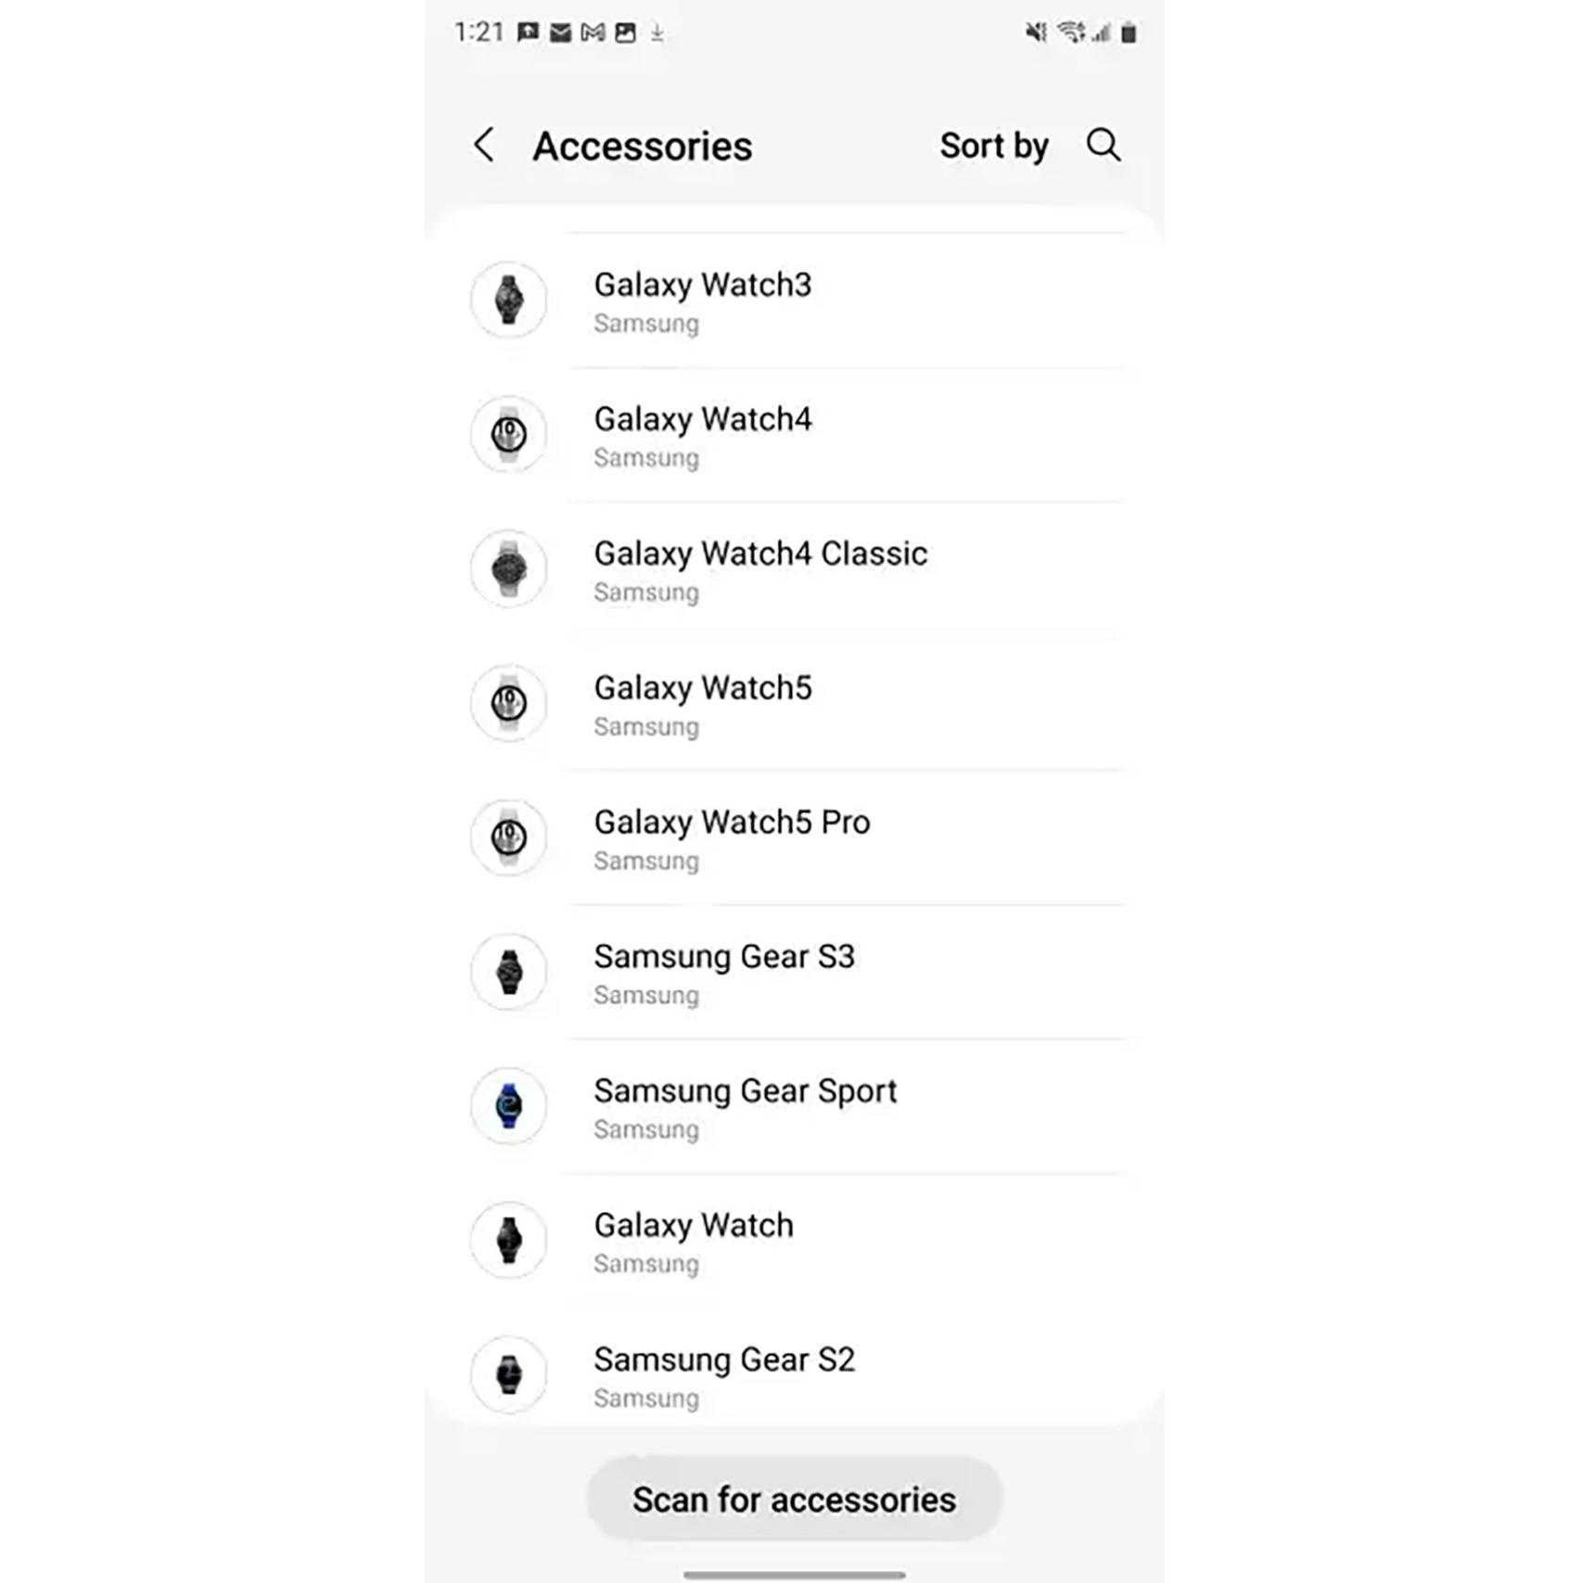This screenshot has width=1582, height=1583.
Task: Tap the search magnifier icon
Action: 1103,146
